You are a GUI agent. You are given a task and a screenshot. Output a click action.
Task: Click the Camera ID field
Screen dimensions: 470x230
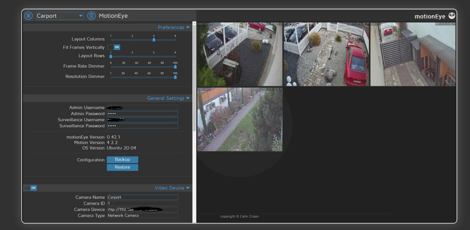(142, 203)
